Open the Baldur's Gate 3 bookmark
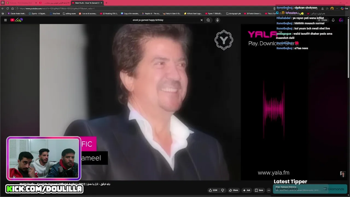 172,13
